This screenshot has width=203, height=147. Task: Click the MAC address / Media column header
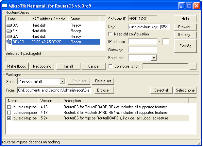pyautogui.click(x=49, y=19)
